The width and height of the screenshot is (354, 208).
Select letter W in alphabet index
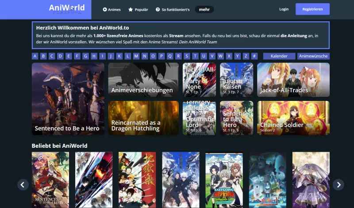(220, 56)
